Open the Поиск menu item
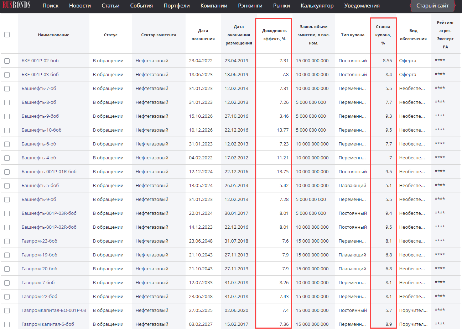 coord(50,6)
